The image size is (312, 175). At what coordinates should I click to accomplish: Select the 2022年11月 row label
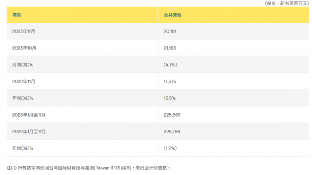[x=23, y=81]
